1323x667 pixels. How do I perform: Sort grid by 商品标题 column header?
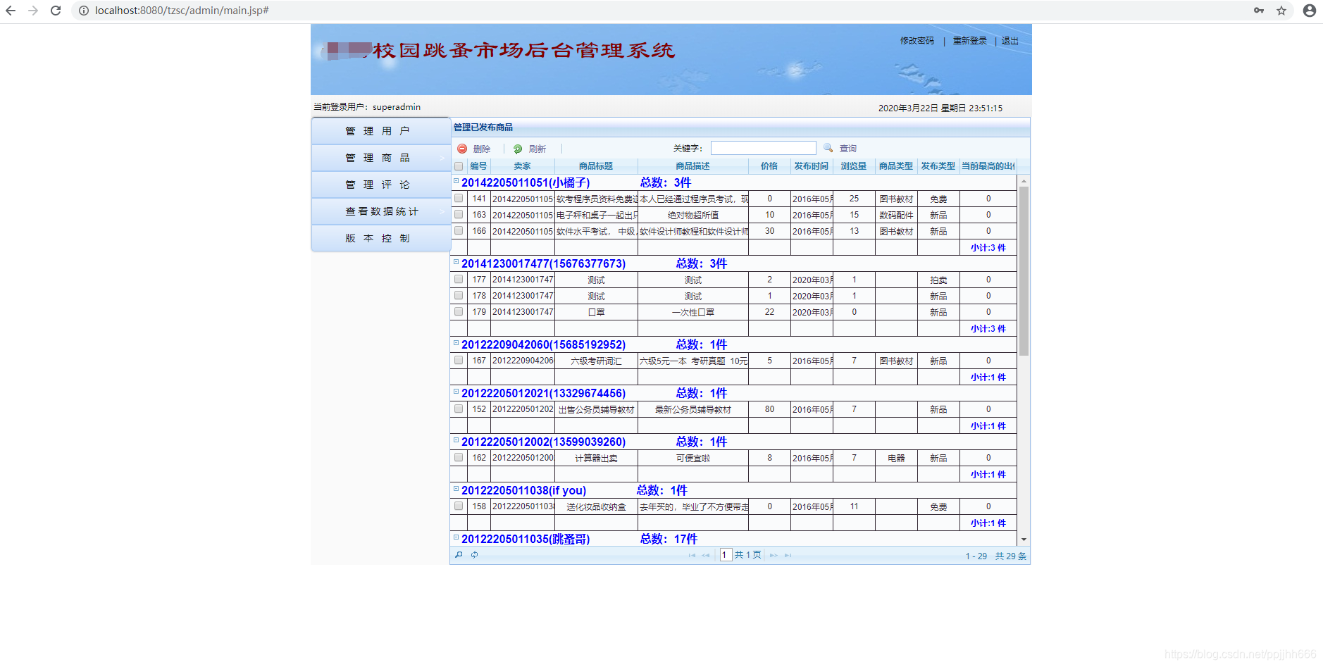tap(596, 166)
